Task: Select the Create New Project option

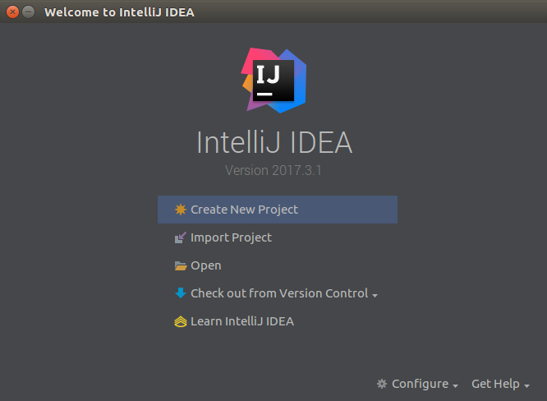Action: point(278,210)
